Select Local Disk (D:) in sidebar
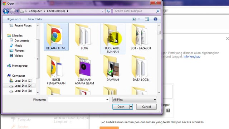Viewport: 229px width, 129px height. click(21, 86)
